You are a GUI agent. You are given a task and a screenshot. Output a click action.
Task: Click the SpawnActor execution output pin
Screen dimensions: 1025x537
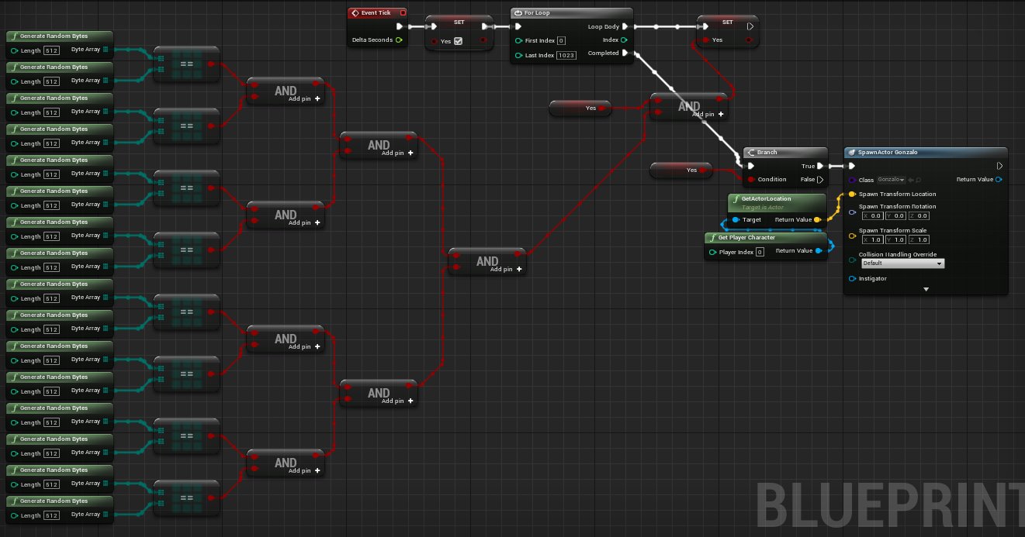click(999, 166)
